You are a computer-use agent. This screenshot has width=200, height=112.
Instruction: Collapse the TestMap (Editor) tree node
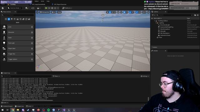click(155, 21)
